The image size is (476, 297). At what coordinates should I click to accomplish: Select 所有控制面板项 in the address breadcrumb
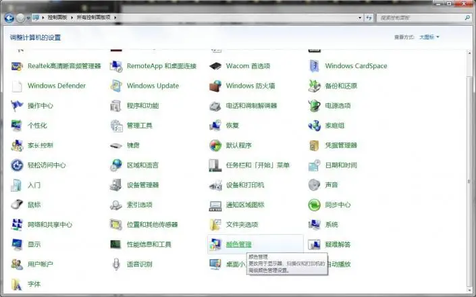(x=93, y=18)
